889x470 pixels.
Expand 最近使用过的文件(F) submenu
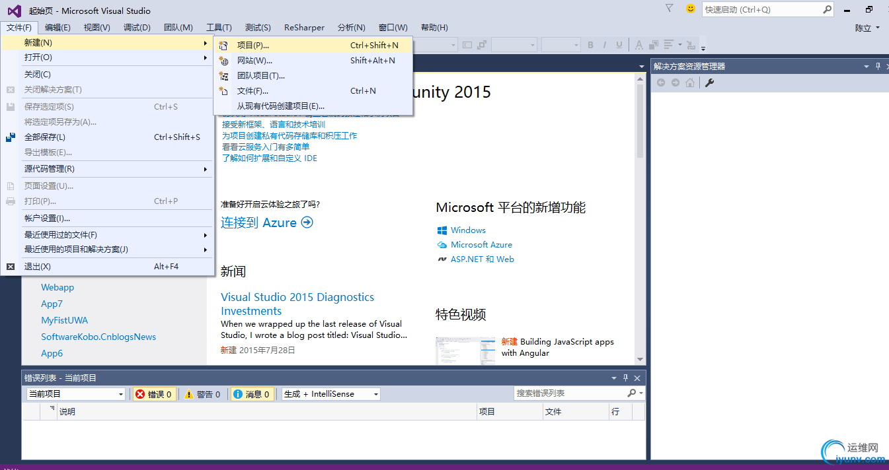click(108, 234)
